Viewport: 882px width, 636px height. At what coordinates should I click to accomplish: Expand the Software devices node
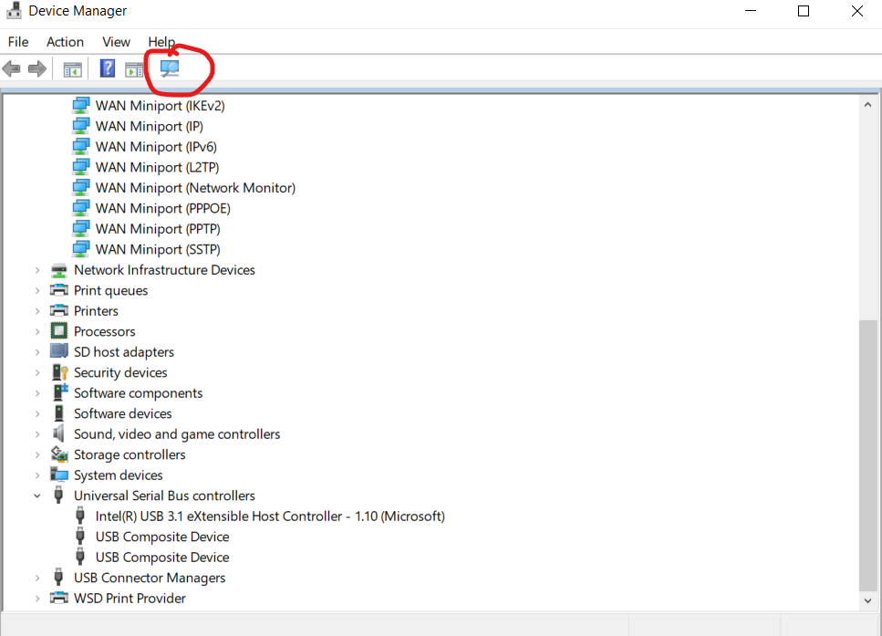coord(37,413)
